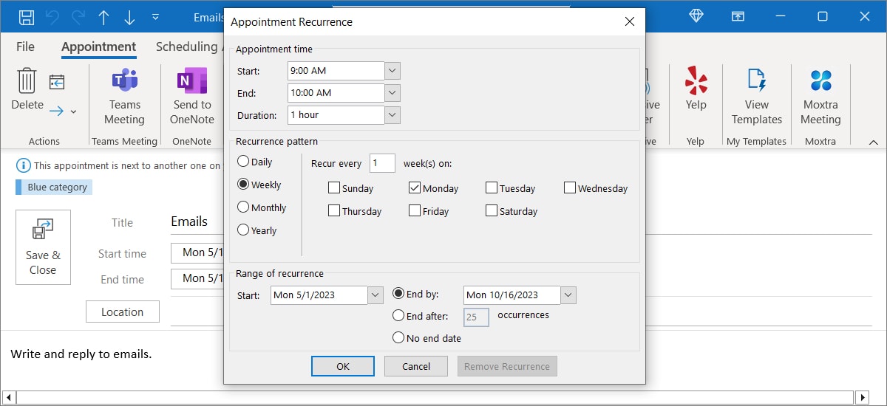Click the 10:00 AM End time field

point(336,93)
